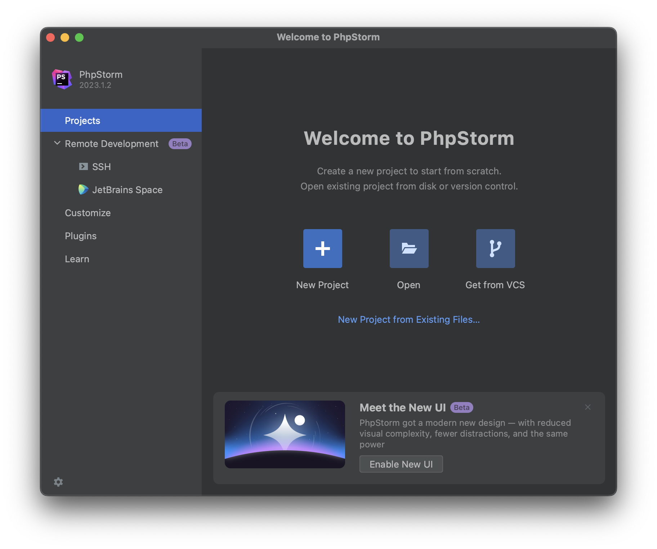
Task: Collapse the Remote Development section
Action: point(57,143)
